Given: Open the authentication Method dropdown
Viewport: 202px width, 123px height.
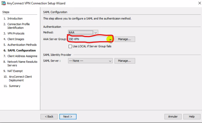Looking at the screenshot, I should [x=96, y=32].
